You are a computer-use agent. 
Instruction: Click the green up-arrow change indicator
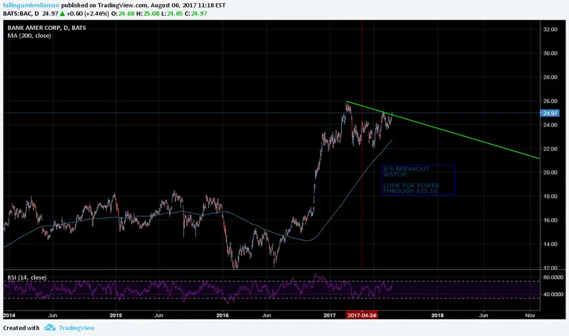(x=62, y=14)
